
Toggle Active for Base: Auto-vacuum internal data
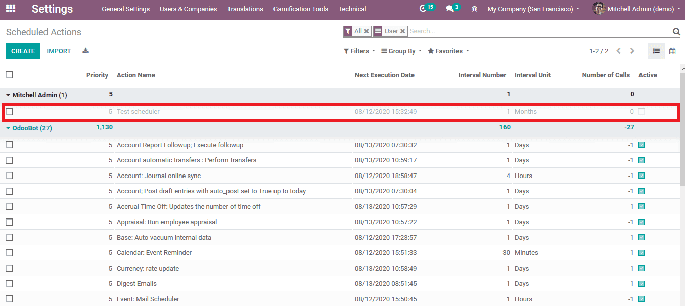[642, 237]
